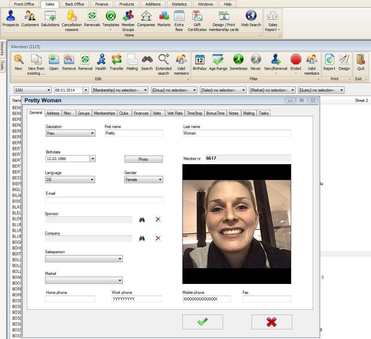The height and width of the screenshot is (339, 371).
Task: Open the Notes tab
Action: [x=234, y=113]
